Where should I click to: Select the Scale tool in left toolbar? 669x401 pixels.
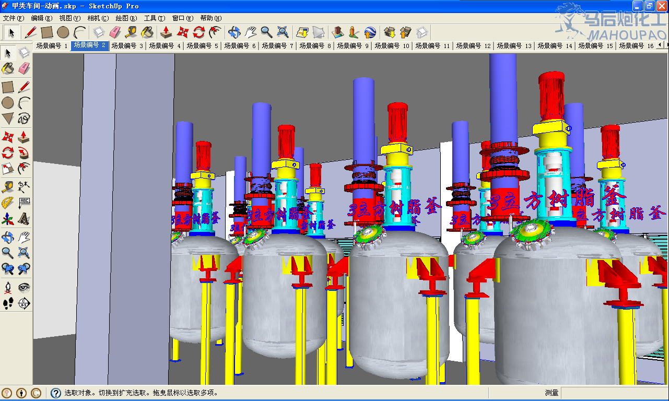click(8, 169)
